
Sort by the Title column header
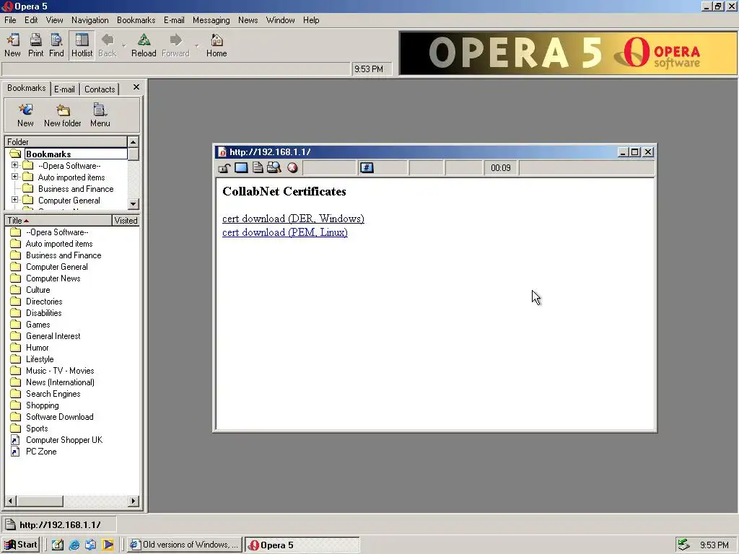click(58, 221)
